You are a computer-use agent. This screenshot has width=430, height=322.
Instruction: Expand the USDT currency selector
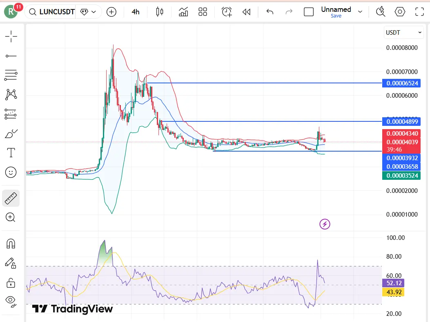[x=403, y=32]
